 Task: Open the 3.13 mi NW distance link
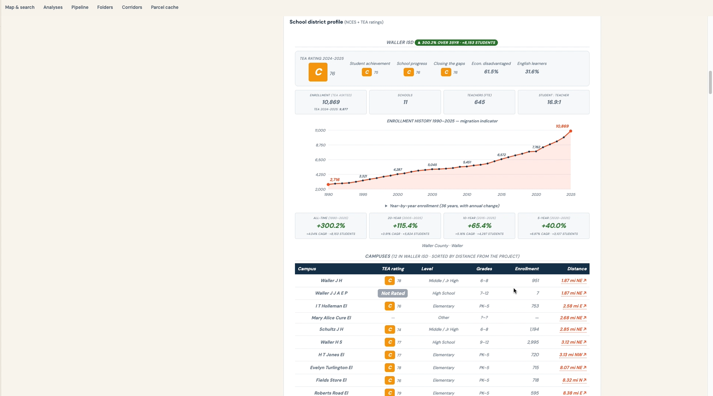(x=573, y=355)
